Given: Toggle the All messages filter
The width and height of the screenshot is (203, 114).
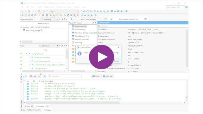Looking at the screenshot, I should [x=25, y=76].
